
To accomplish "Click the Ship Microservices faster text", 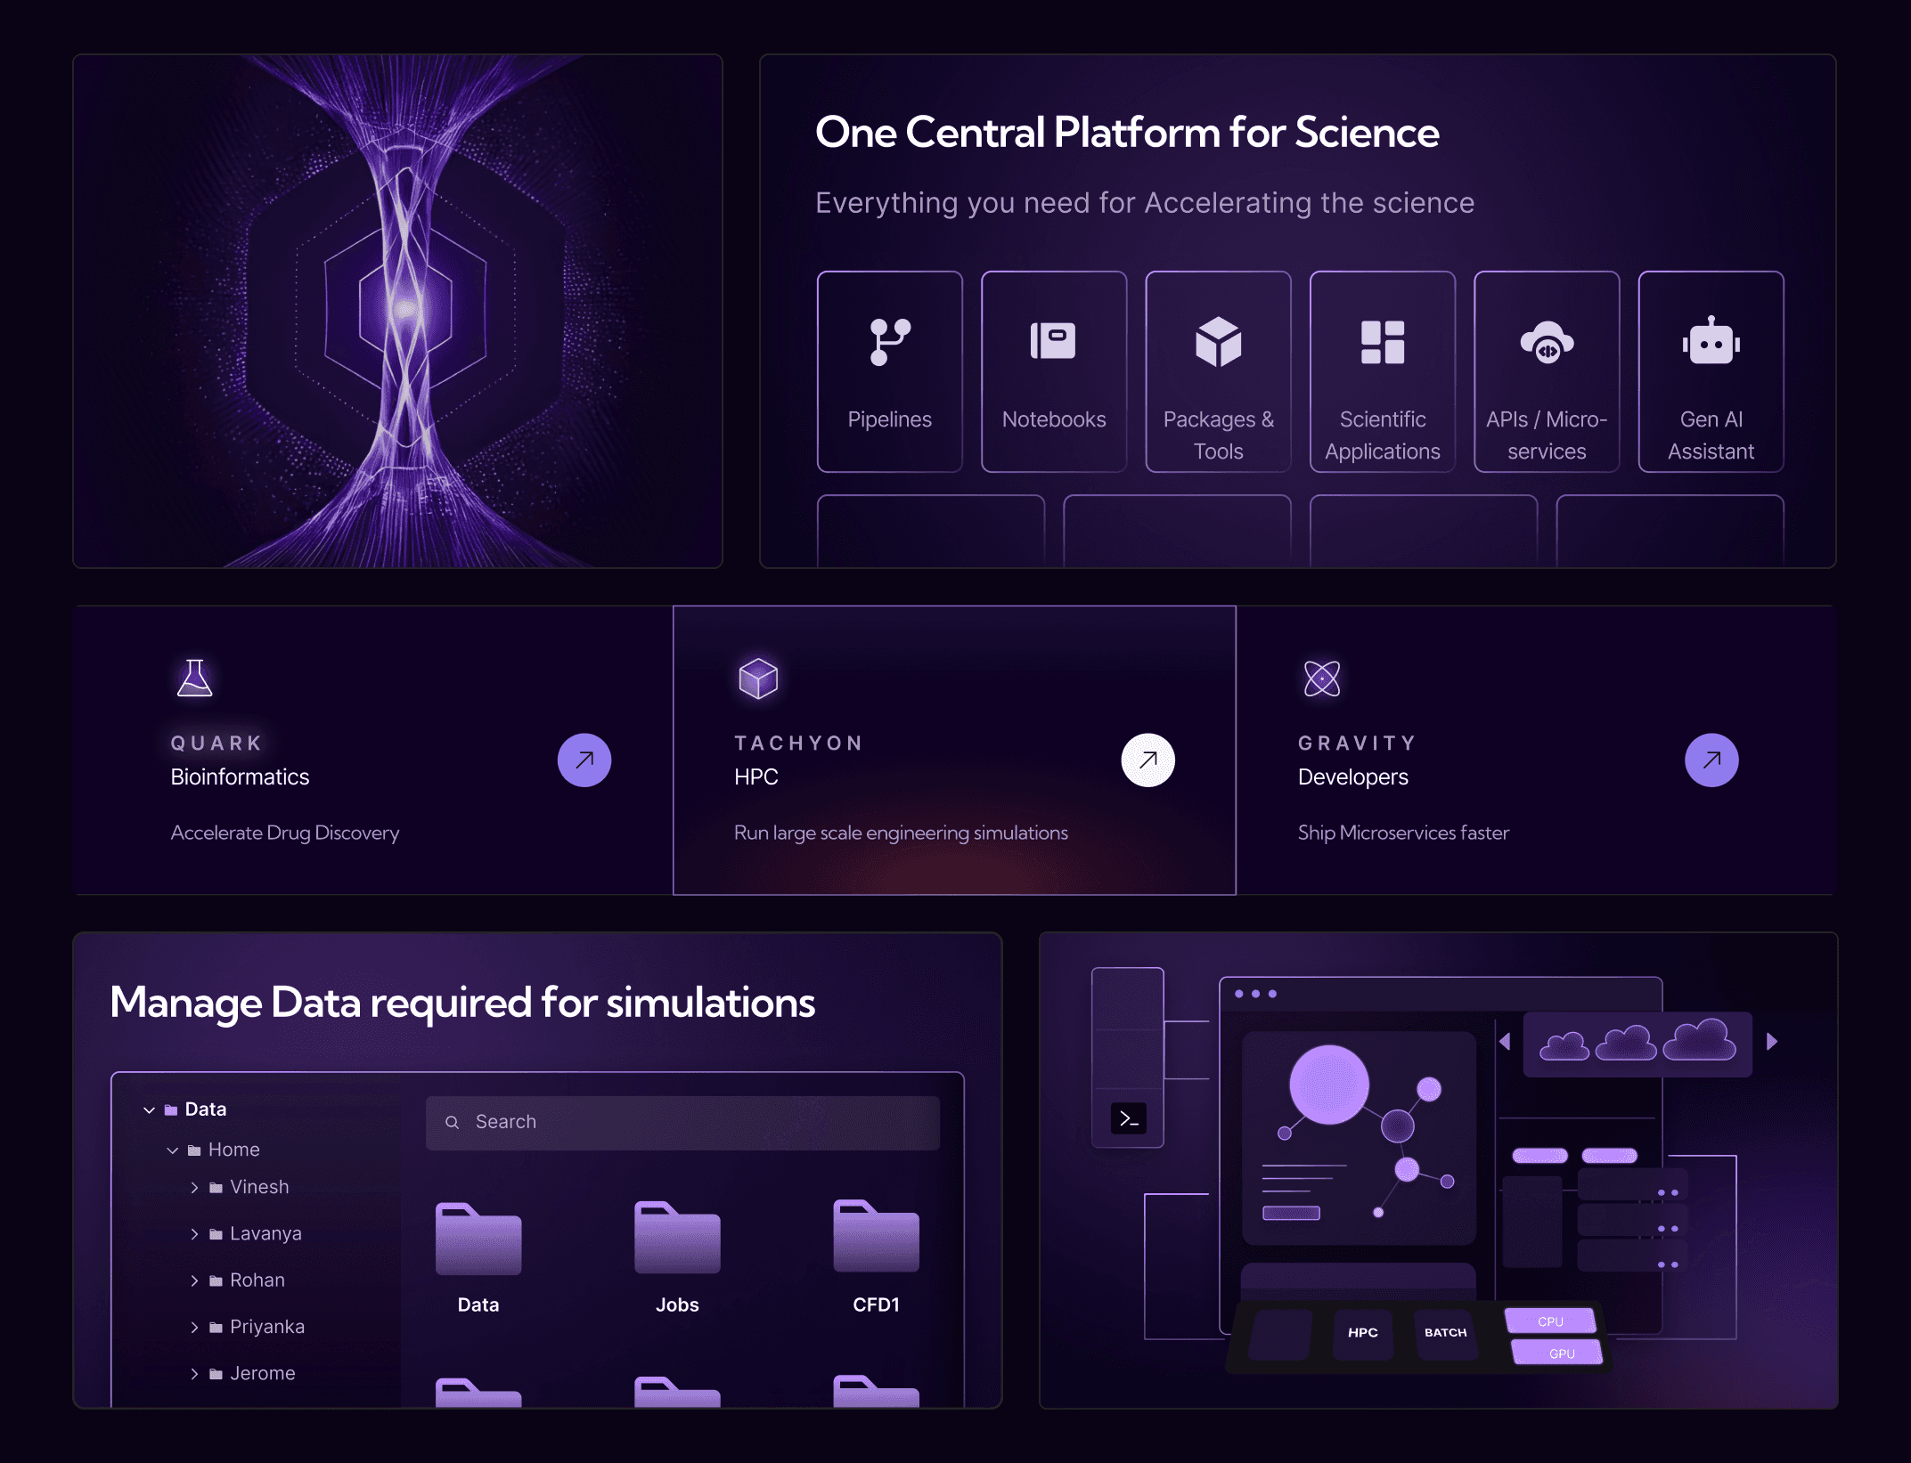I will 1403,833.
